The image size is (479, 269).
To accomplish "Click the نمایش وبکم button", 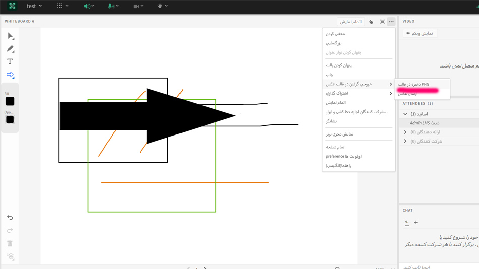I will coord(420,33).
